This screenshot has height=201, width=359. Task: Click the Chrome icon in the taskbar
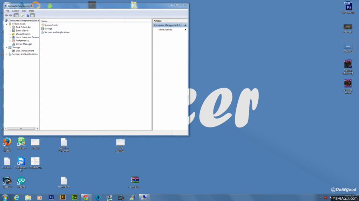click(x=85, y=197)
